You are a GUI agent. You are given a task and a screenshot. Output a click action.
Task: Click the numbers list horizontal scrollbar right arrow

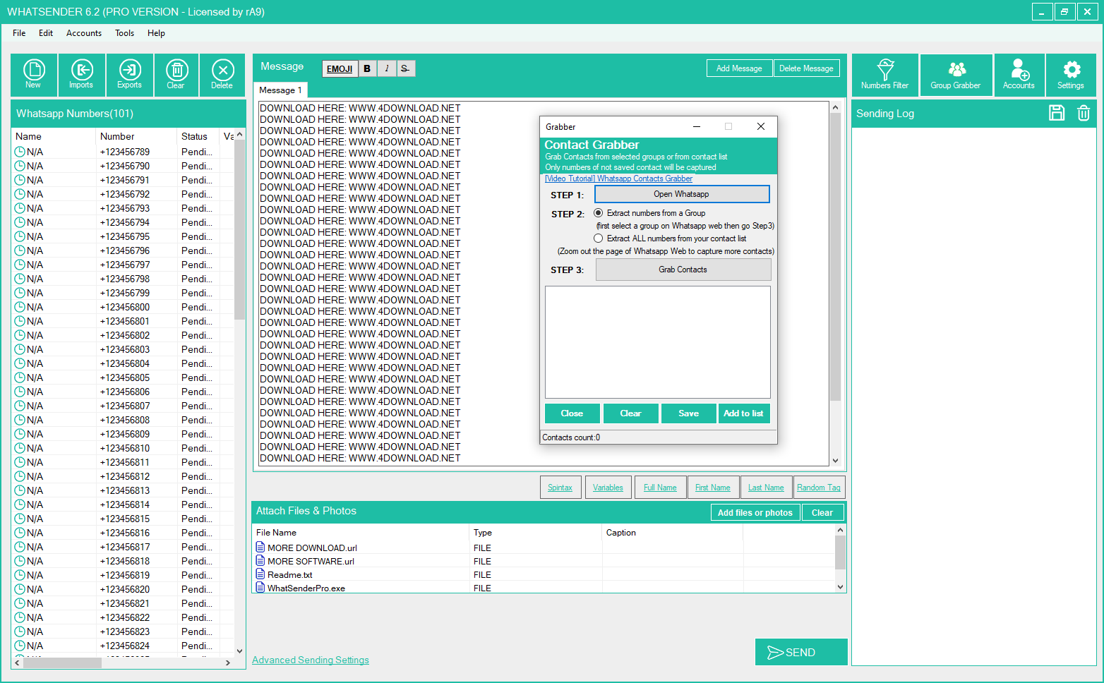[228, 663]
